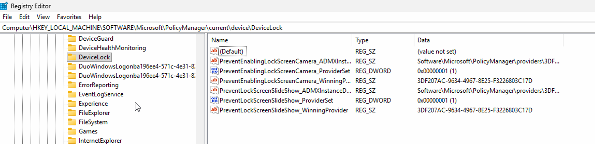Click PreventLockScreenSlideShow_ProviderSet DWORD icon
The width and height of the screenshot is (595, 144).
pos(214,100)
